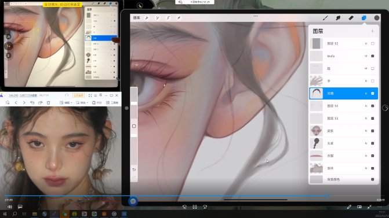Viewport: 389px width, 218px height.
Task: Open blend mode N for 图层 12
Action: (366, 43)
